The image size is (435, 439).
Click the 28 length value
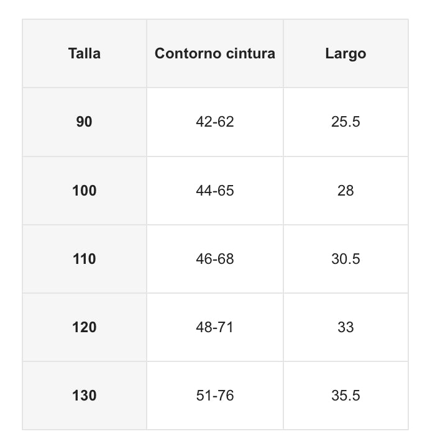[346, 190]
